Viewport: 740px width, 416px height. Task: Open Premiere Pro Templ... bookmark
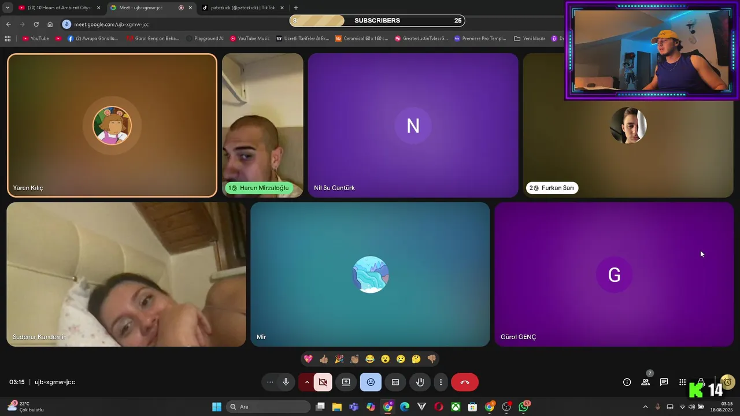point(480,39)
